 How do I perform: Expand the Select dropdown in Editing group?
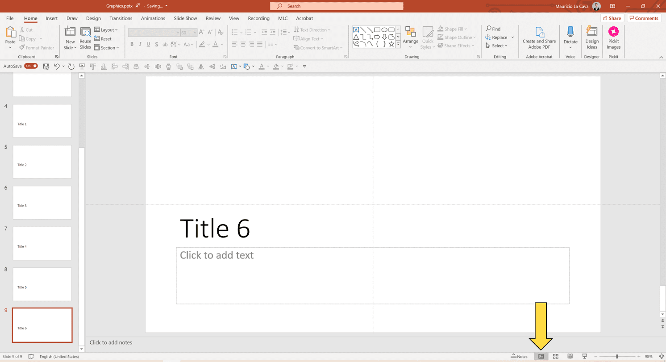[x=497, y=46]
